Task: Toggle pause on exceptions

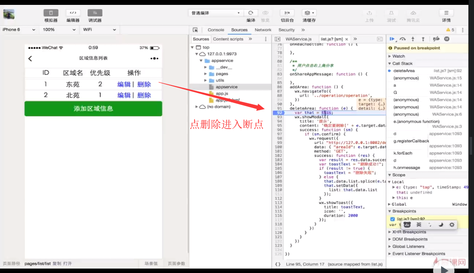Action: pos(447,39)
